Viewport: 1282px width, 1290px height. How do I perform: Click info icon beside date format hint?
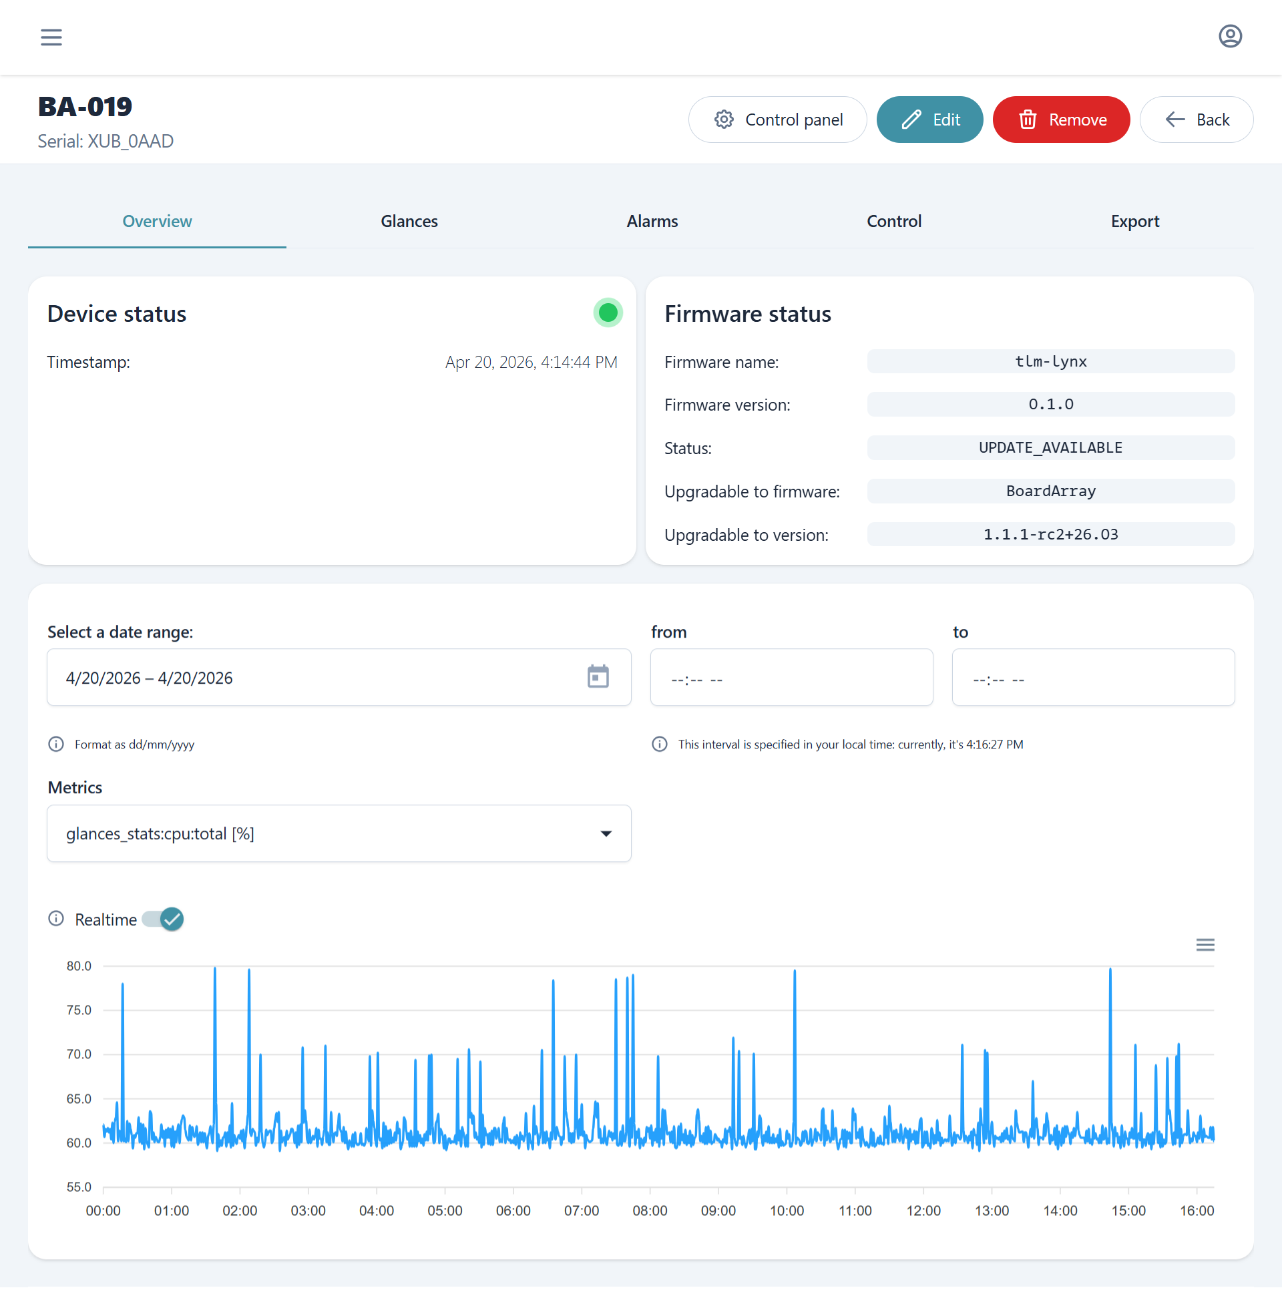pyautogui.click(x=56, y=744)
